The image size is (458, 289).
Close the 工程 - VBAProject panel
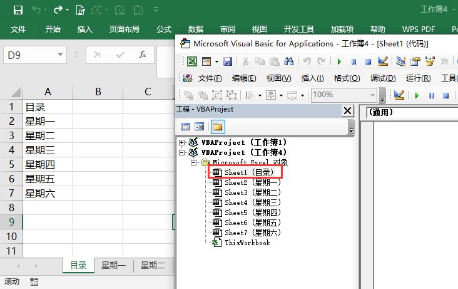(348, 110)
